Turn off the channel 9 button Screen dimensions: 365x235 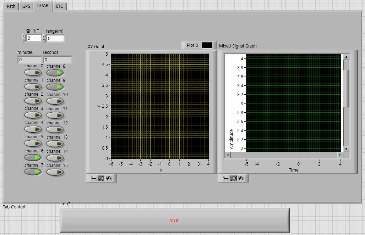click(55, 87)
